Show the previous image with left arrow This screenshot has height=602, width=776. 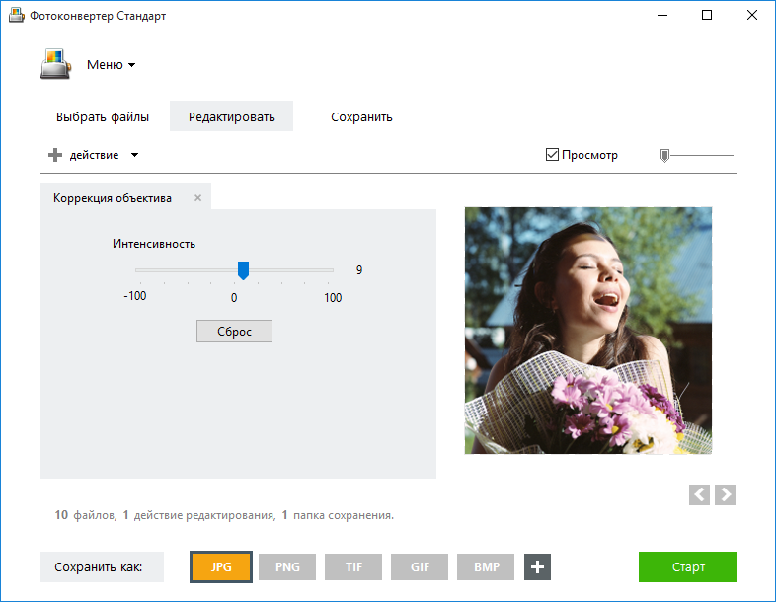click(699, 494)
